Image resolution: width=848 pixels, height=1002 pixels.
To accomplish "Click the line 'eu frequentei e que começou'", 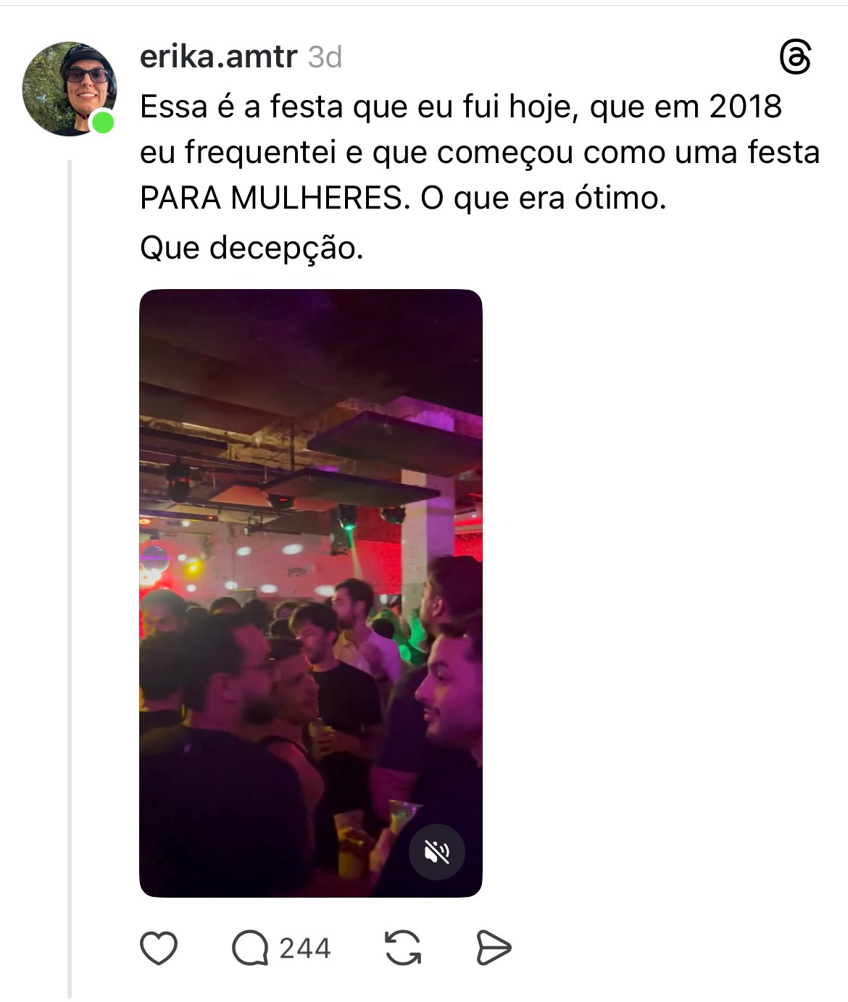I will (357, 152).
